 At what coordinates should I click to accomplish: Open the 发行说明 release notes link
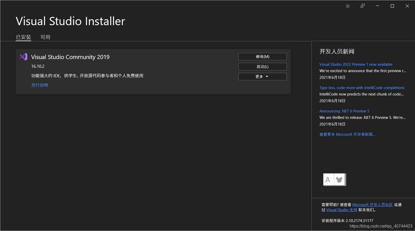(40, 85)
